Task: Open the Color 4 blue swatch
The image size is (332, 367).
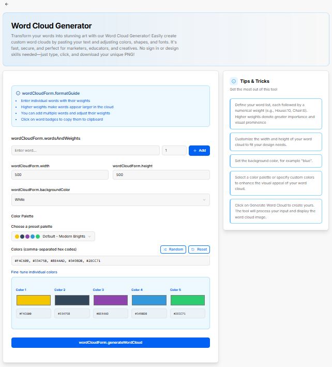Action: pyautogui.click(x=149, y=300)
